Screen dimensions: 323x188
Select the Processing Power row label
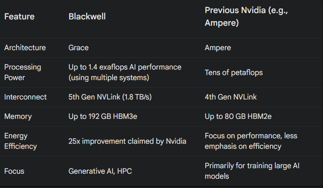coord(23,72)
